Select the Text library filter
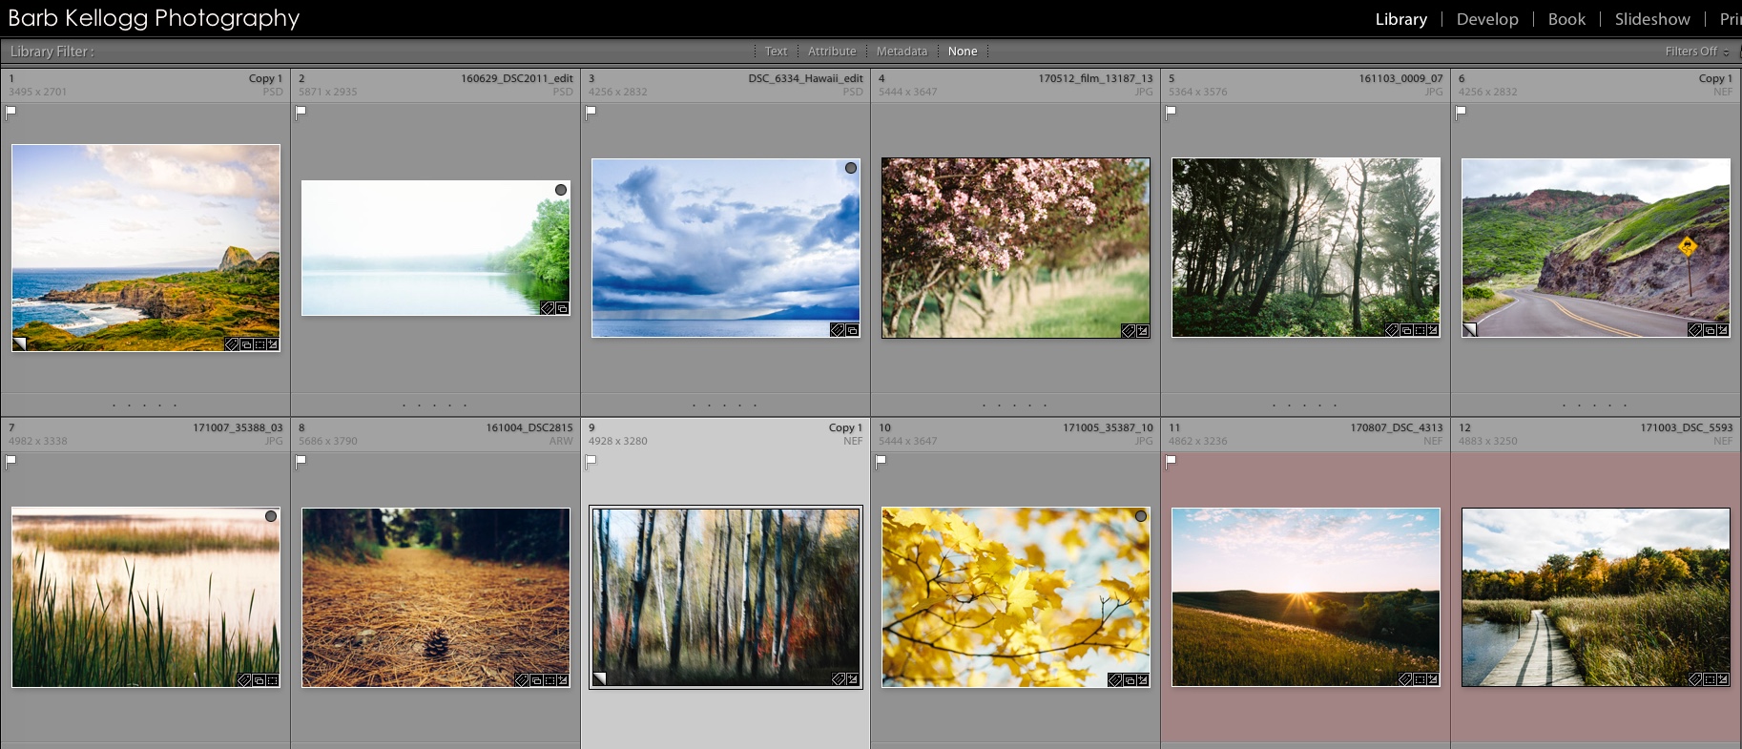This screenshot has height=749, width=1742. click(x=776, y=52)
